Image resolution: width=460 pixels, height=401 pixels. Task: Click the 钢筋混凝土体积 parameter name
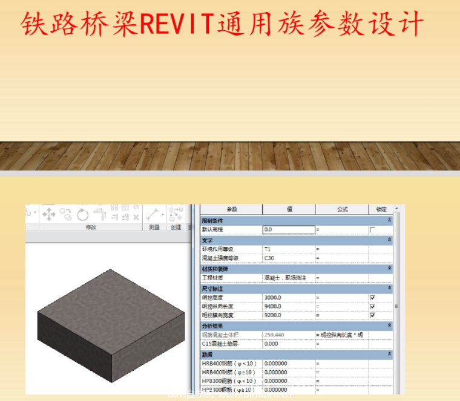click(x=220, y=335)
